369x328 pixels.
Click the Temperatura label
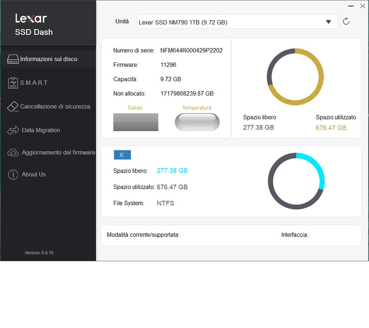pos(197,108)
